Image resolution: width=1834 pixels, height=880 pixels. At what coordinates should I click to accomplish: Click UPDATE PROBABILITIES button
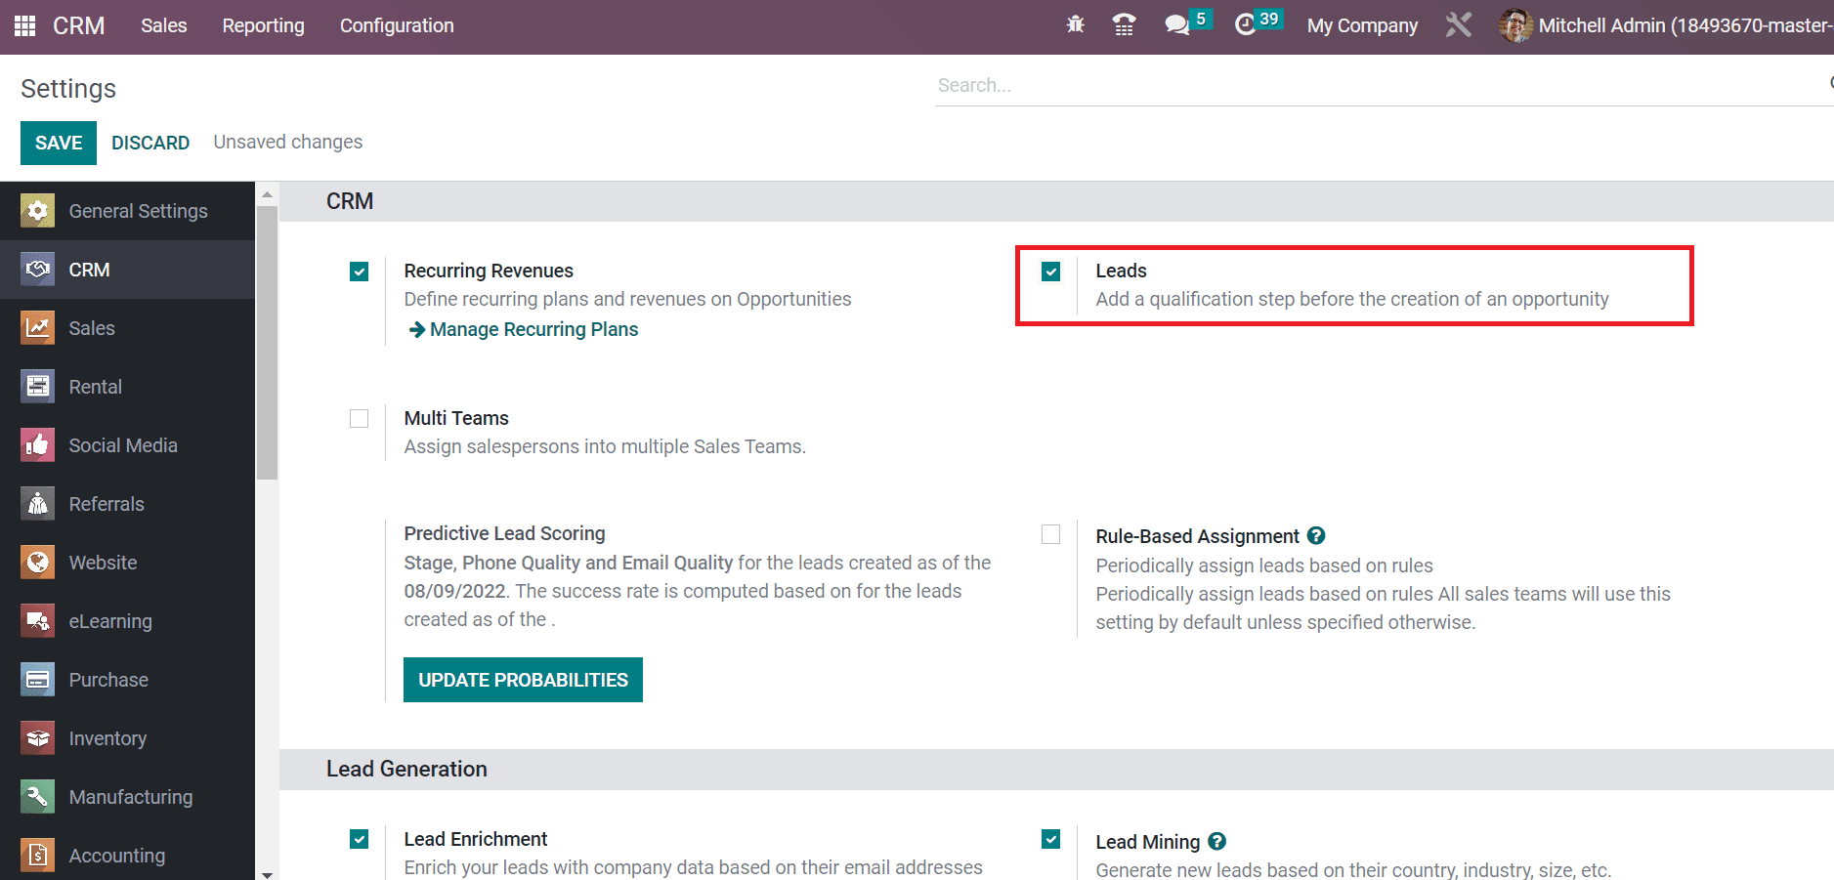[523, 680]
